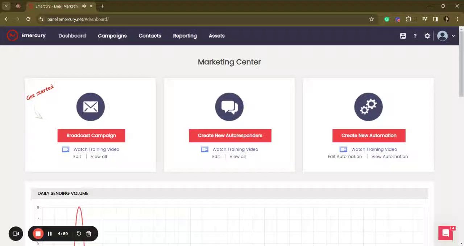Click the Broadcast Campaign button

click(x=91, y=136)
